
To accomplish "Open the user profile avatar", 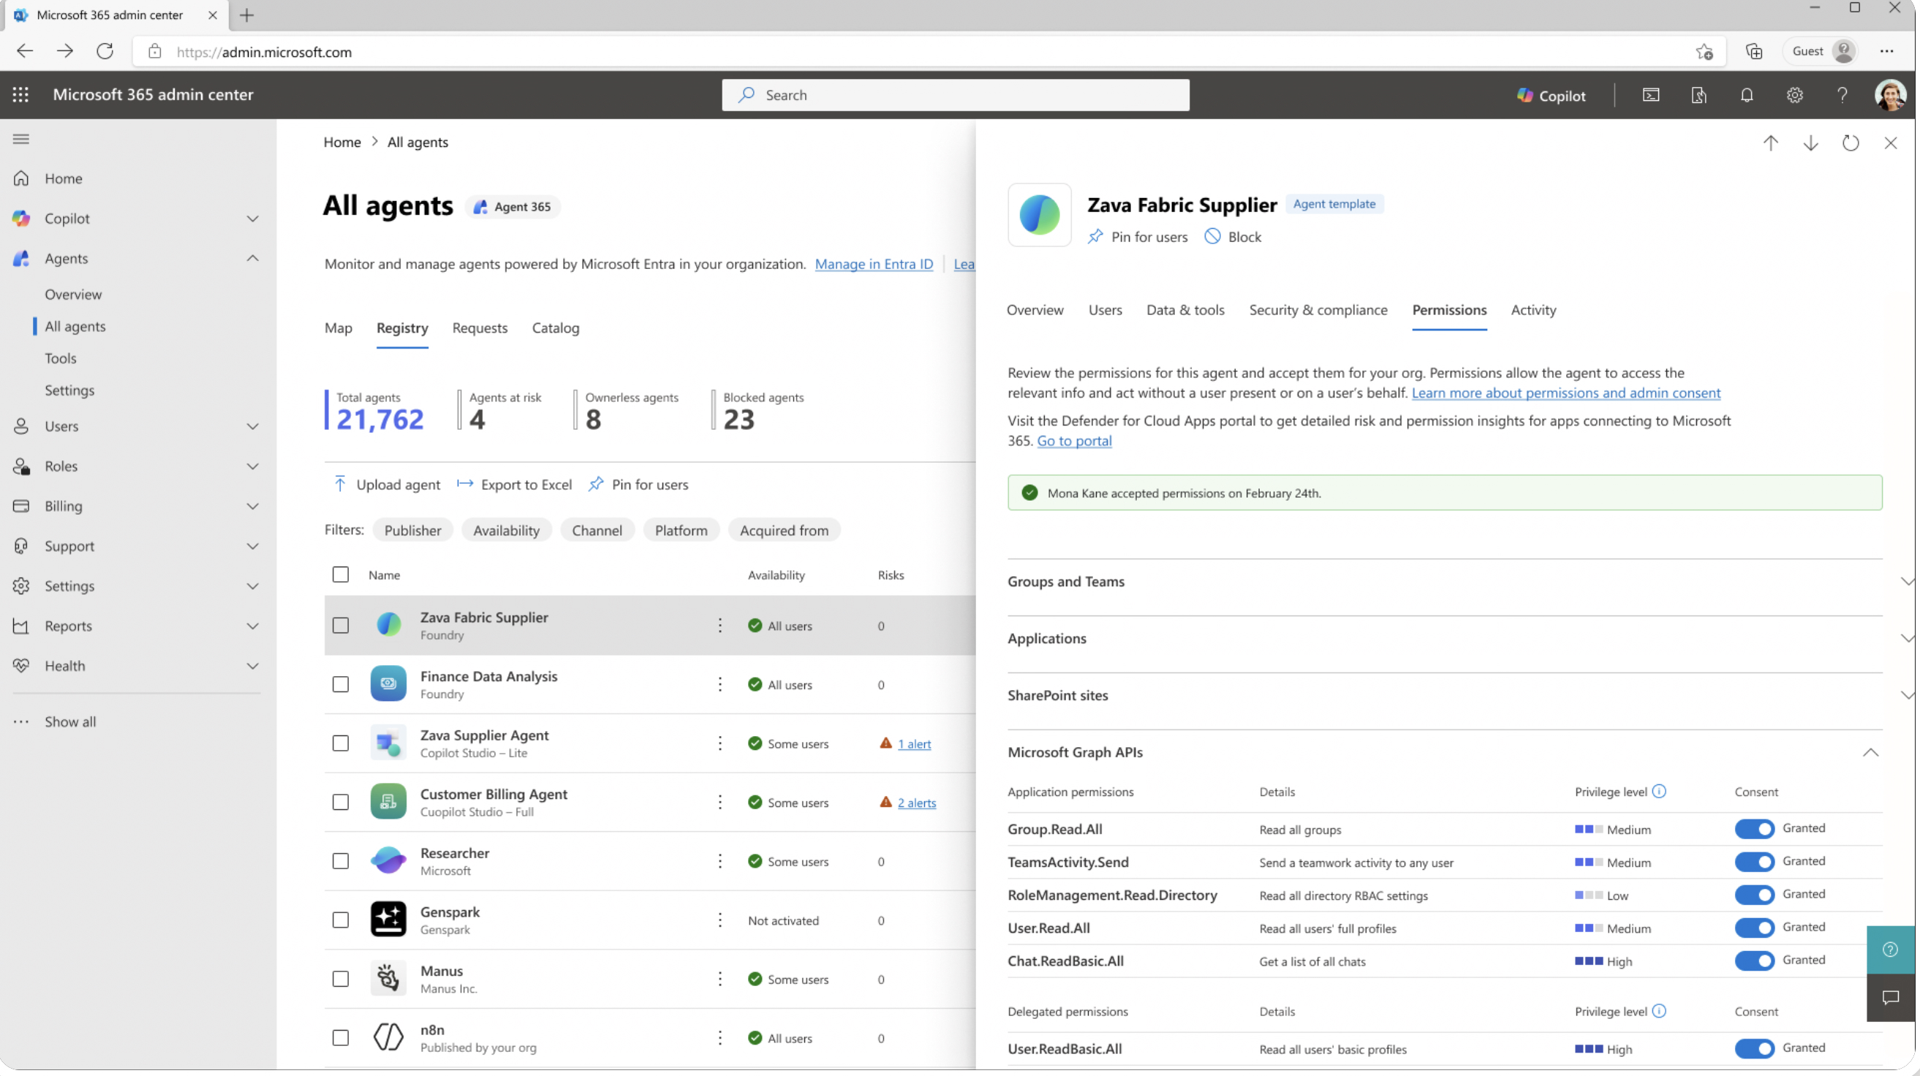I will pos(1889,94).
